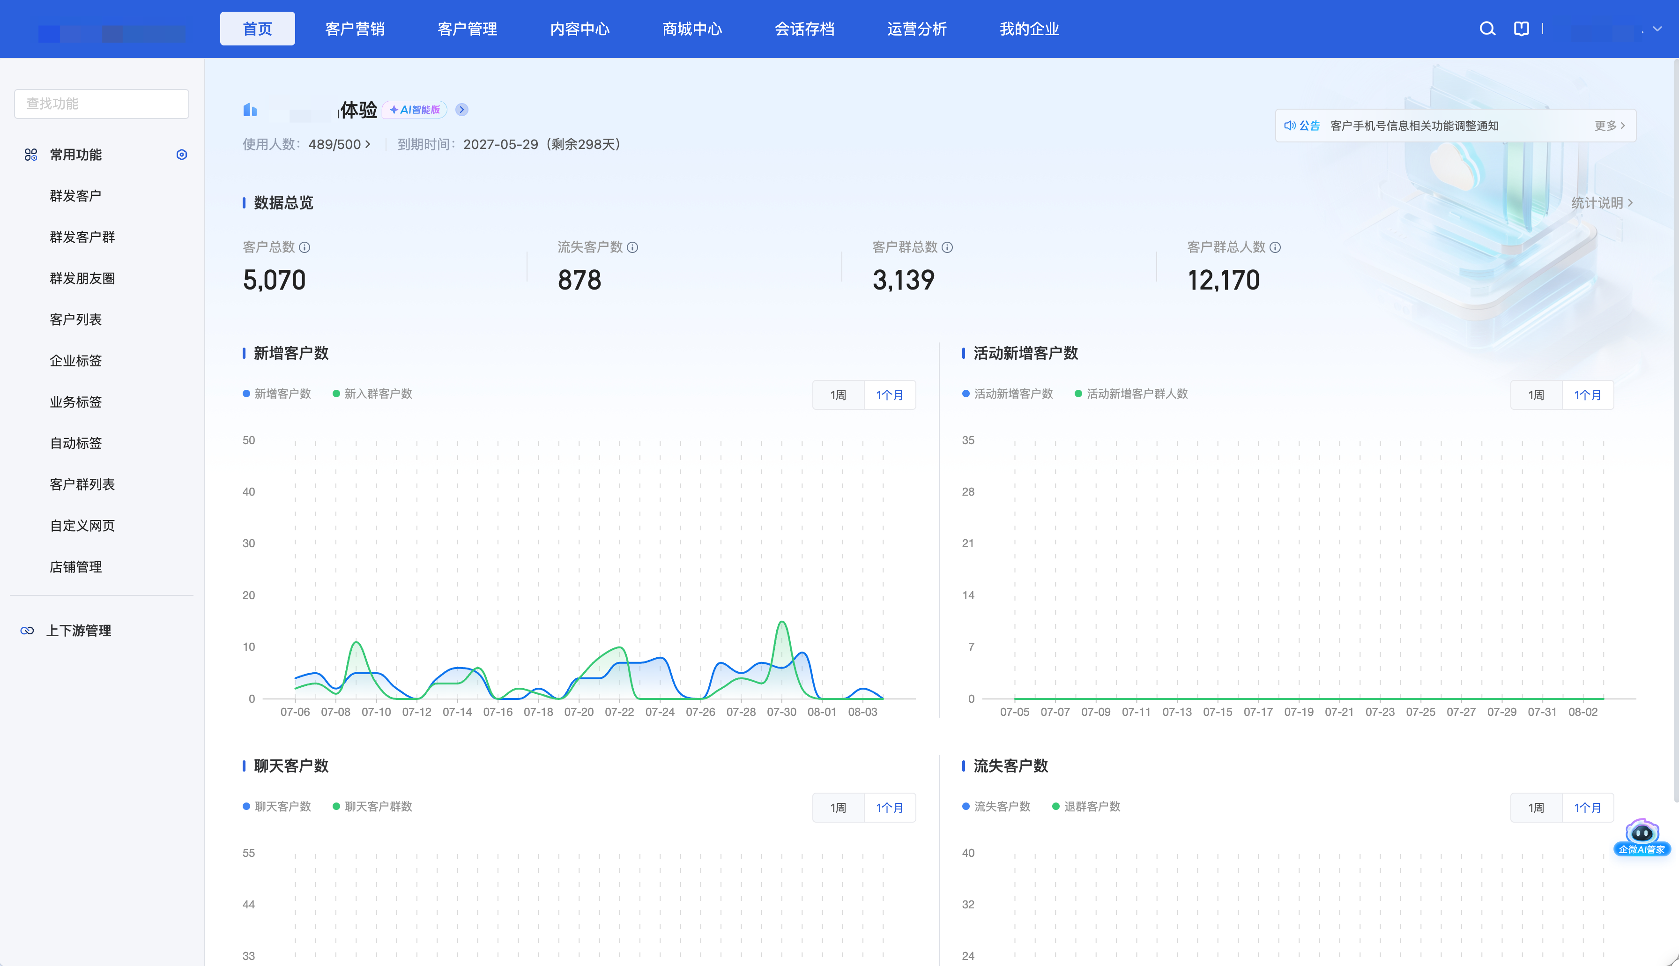Toggle 新增客户数 legend series
The image size is (1679, 966).
coord(276,394)
